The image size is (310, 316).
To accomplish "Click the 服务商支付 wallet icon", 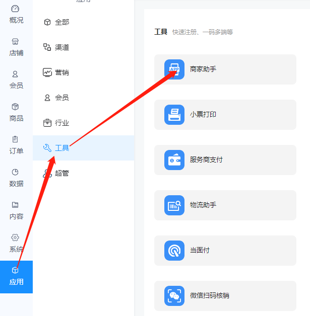I will [x=174, y=160].
